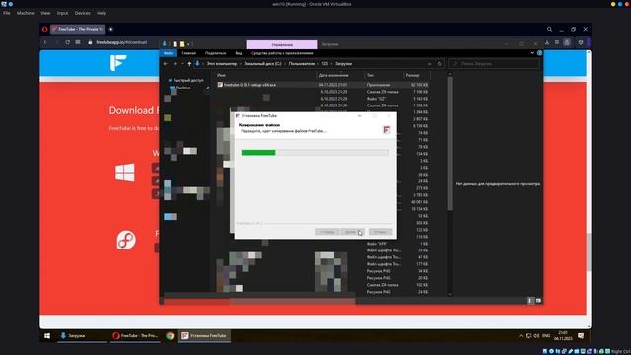Click the freetubeapp.io address bar

pyautogui.click(x=121, y=42)
